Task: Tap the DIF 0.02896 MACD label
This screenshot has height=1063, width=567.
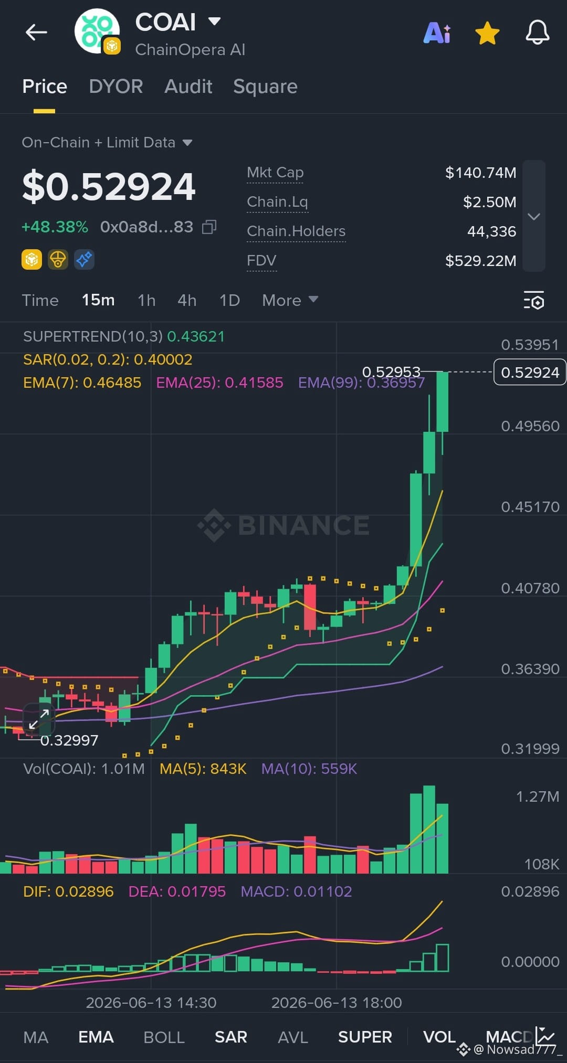Action: (x=68, y=891)
